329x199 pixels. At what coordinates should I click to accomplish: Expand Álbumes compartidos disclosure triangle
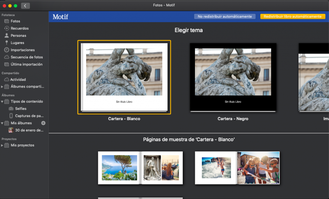point(2,87)
